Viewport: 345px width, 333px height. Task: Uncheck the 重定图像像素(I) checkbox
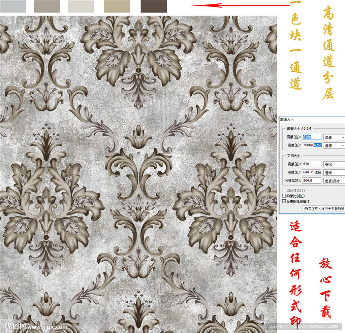click(284, 201)
